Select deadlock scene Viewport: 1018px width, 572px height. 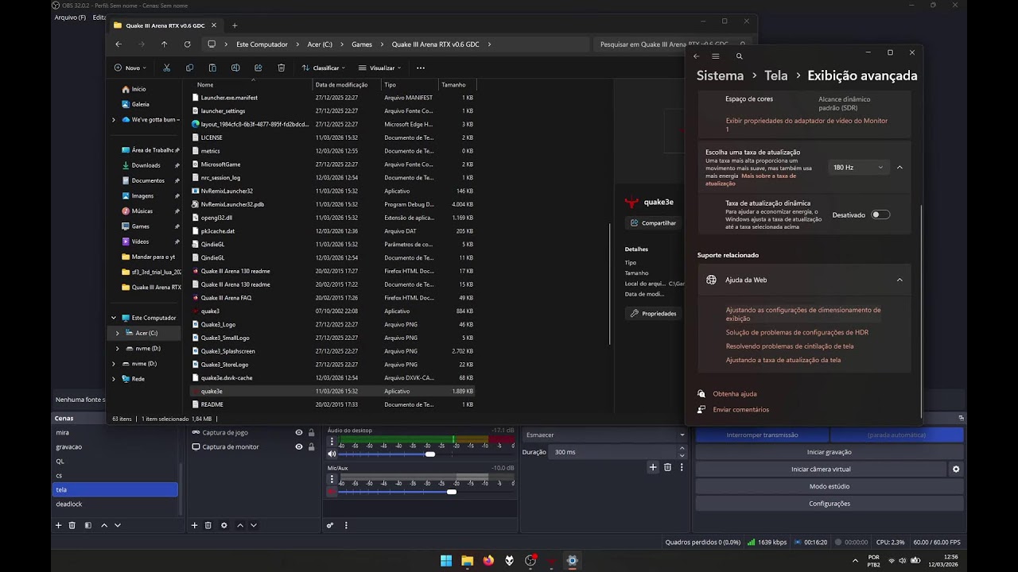(115, 504)
